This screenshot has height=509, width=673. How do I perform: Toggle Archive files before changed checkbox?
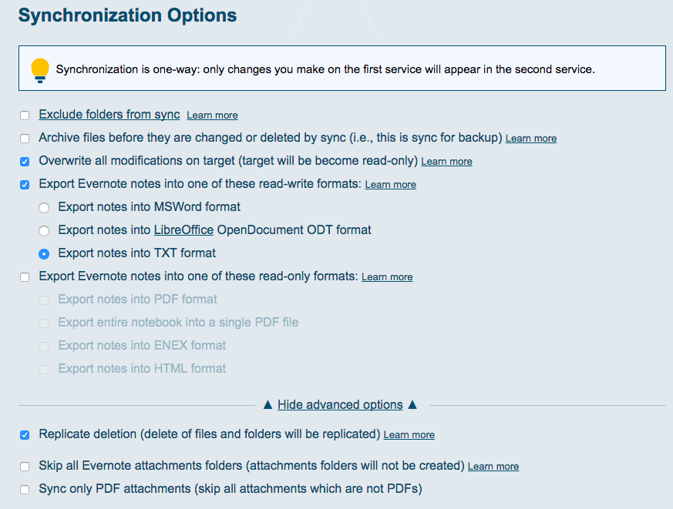(25, 139)
